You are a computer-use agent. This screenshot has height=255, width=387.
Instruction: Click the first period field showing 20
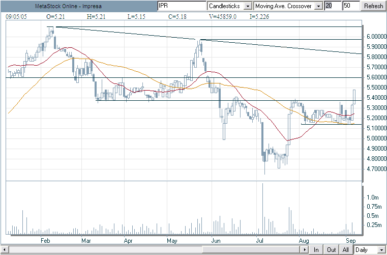click(333, 6)
